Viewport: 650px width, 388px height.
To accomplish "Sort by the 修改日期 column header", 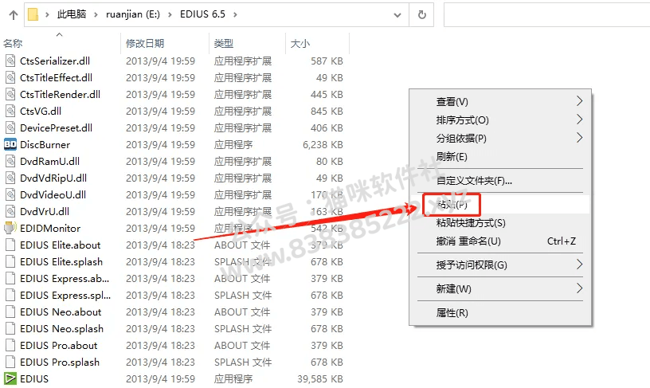I will 145,44.
